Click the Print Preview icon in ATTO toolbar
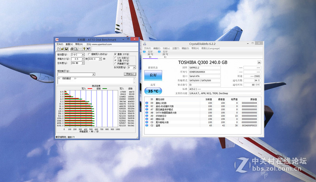Screen dimensions: 316x182 pyautogui.click(x=76, y=49)
